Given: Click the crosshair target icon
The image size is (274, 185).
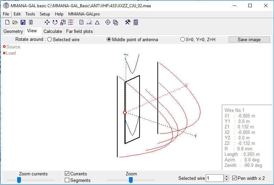Looking at the screenshot, I should (108, 22).
